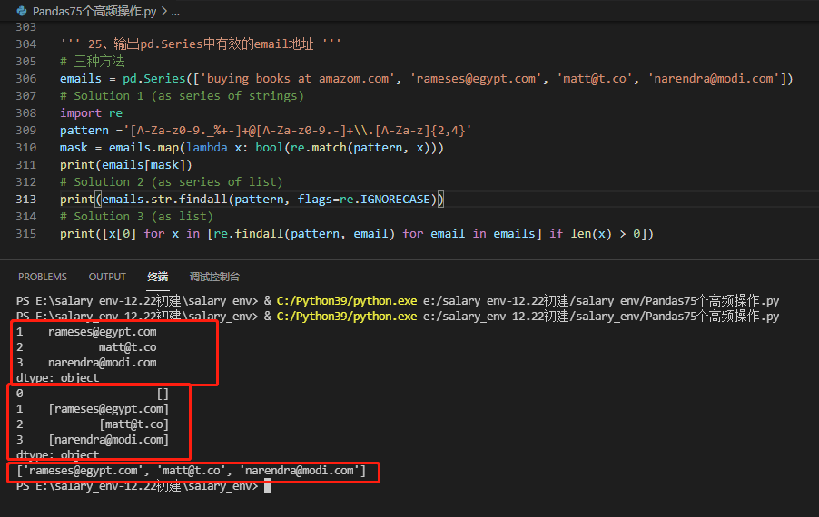Click 'C:/Python39/python.exe' in first command line
819x517 pixels.
coord(346,300)
